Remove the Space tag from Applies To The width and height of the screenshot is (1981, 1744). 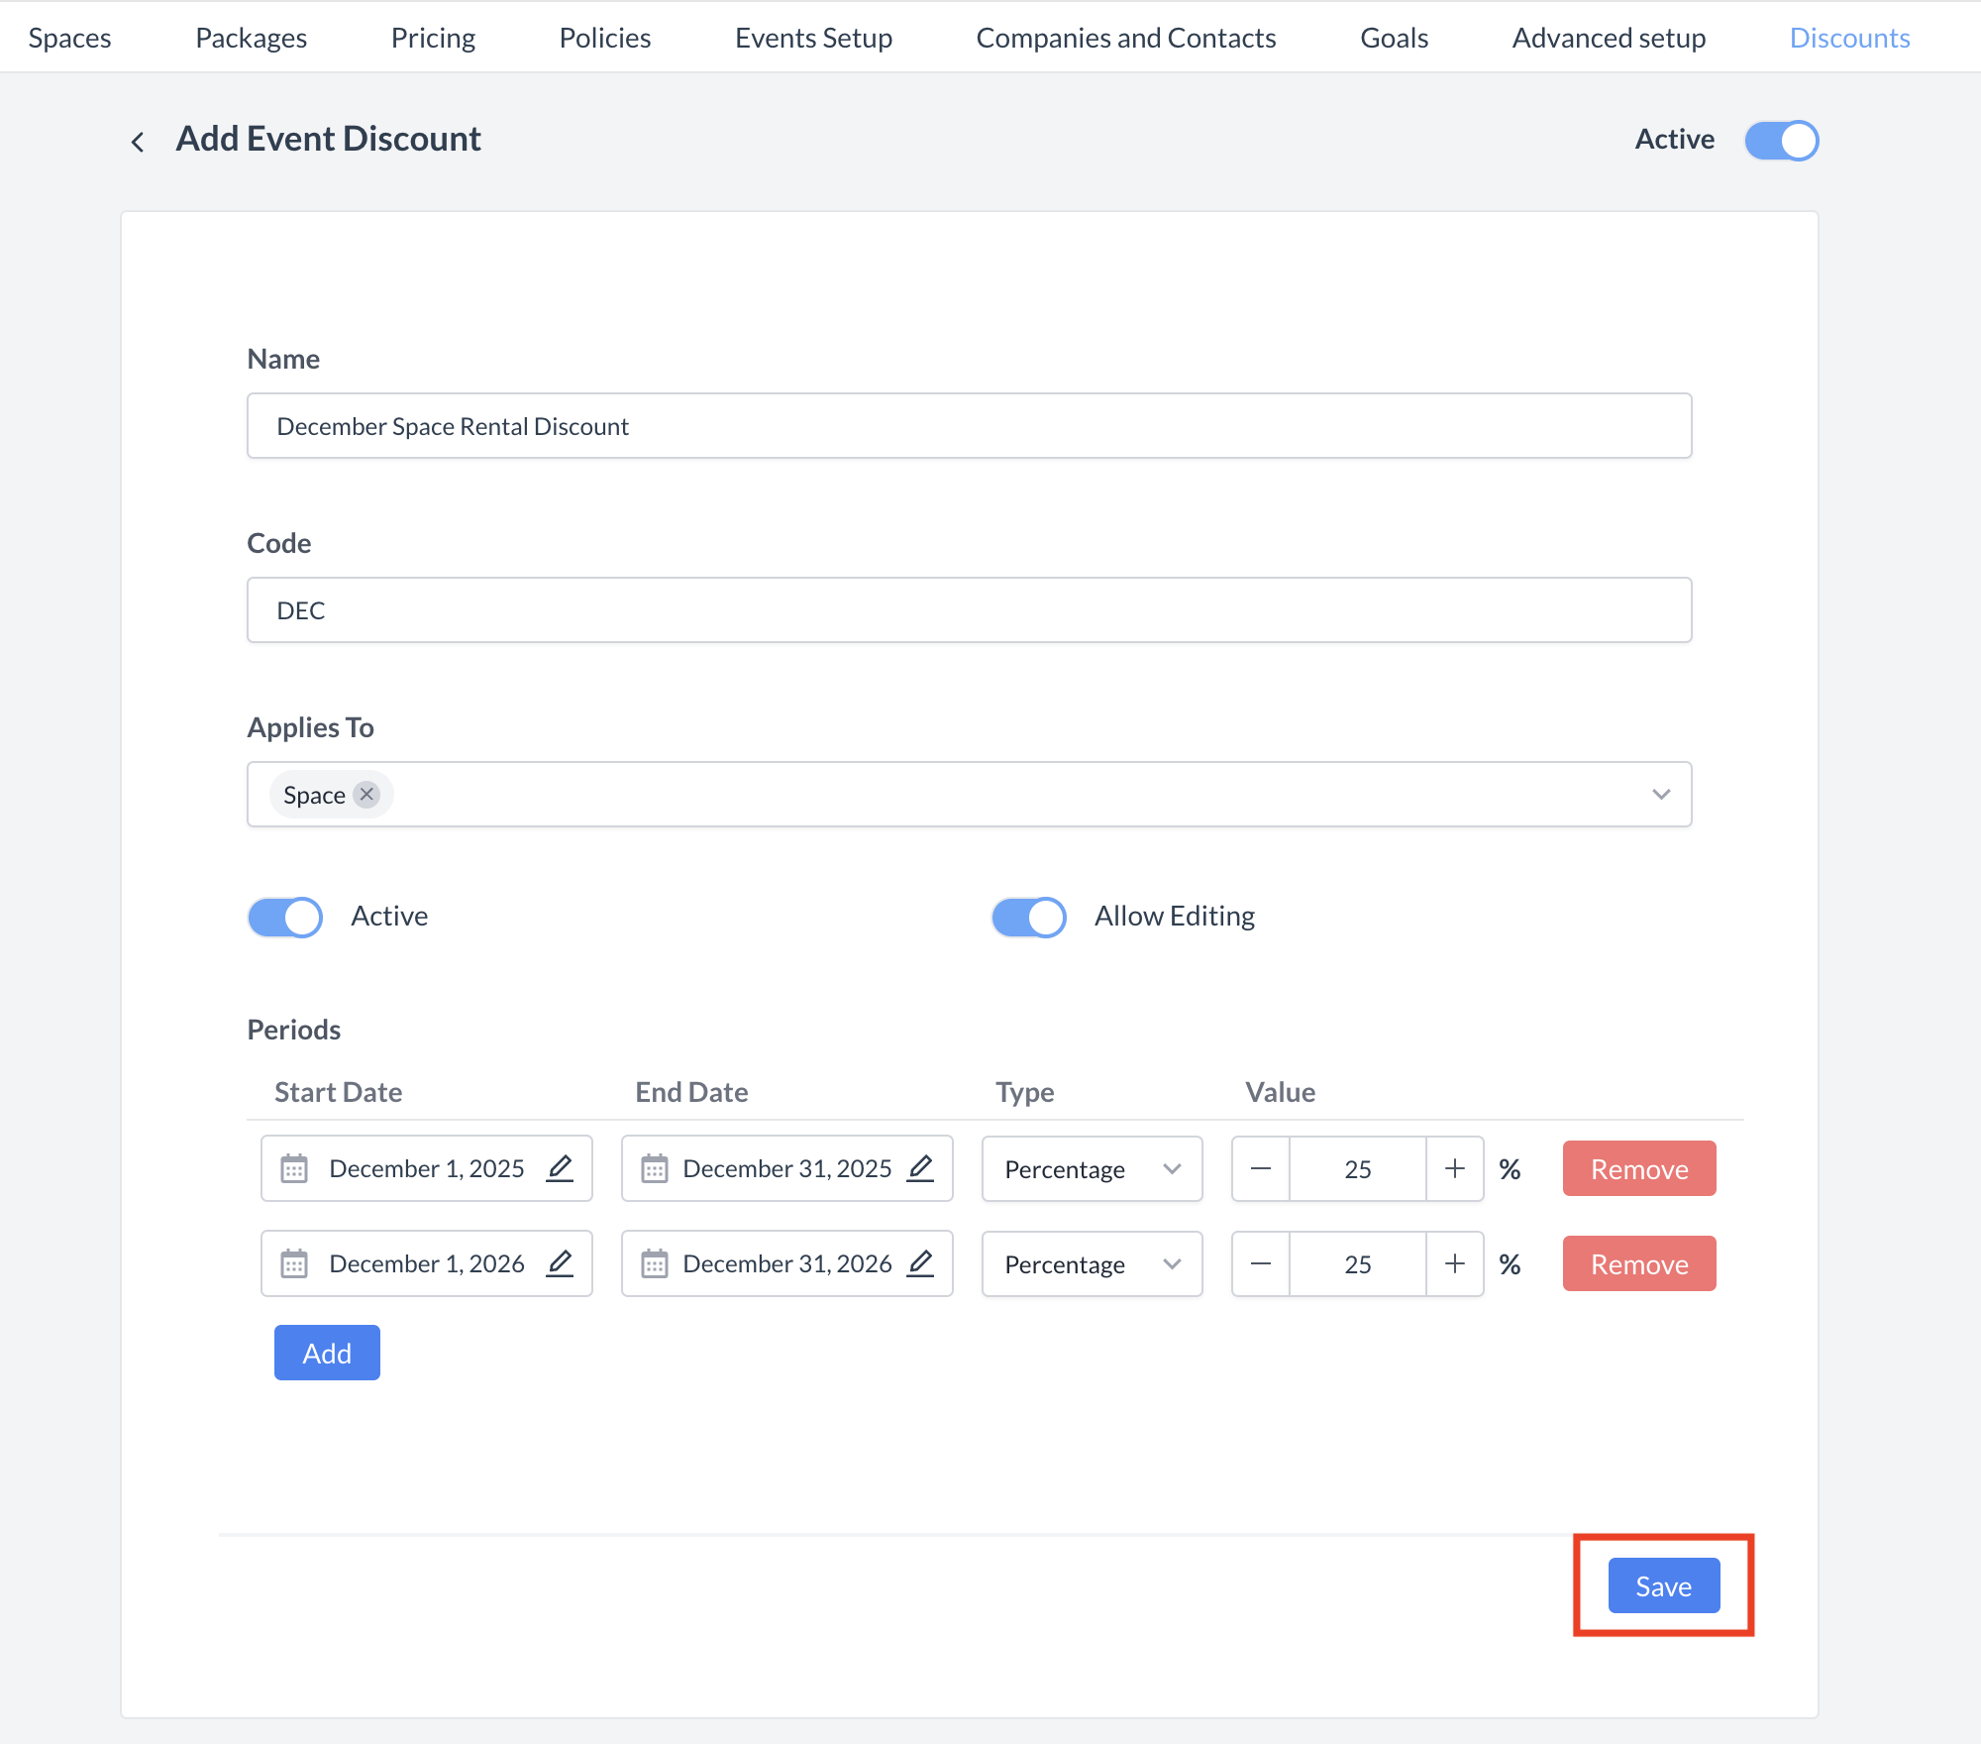(366, 795)
